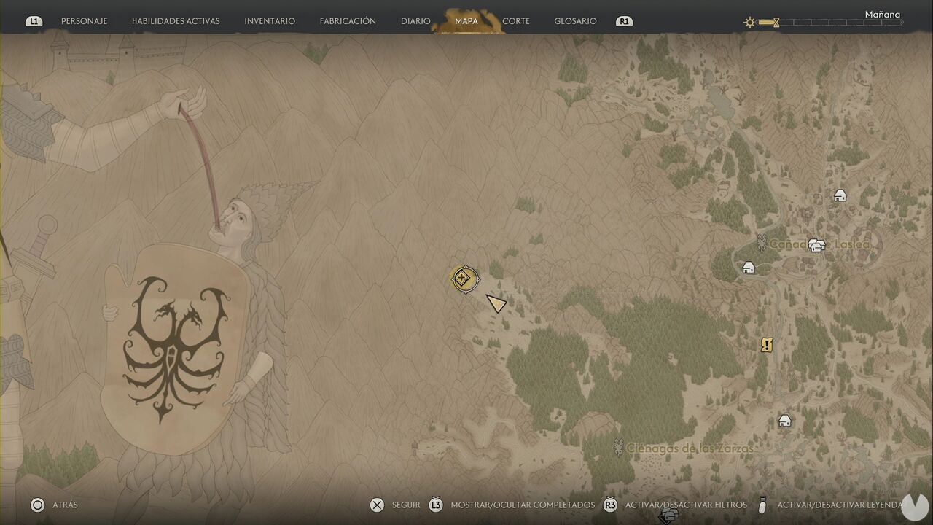933x525 pixels.
Task: Open the Diario tab
Action: click(x=415, y=21)
